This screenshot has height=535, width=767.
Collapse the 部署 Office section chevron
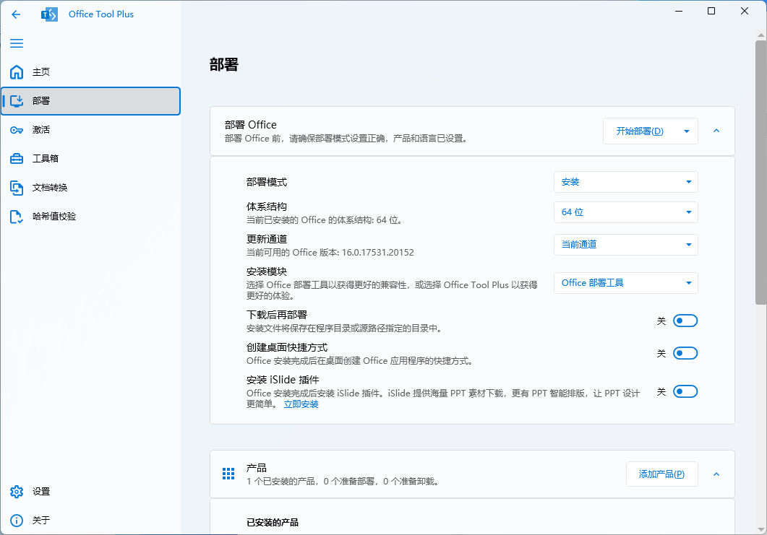point(716,131)
